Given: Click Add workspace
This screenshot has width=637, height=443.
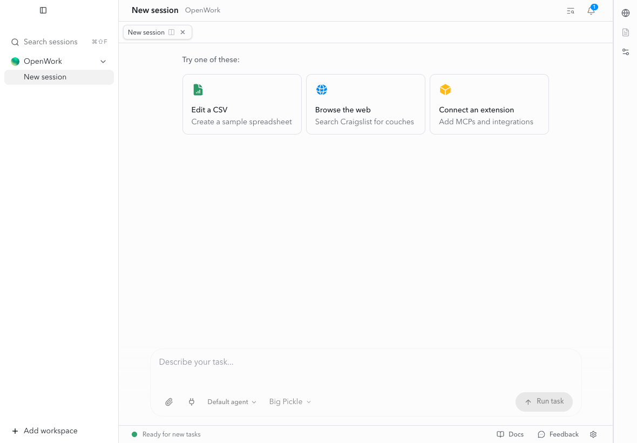Looking at the screenshot, I should pos(45,431).
